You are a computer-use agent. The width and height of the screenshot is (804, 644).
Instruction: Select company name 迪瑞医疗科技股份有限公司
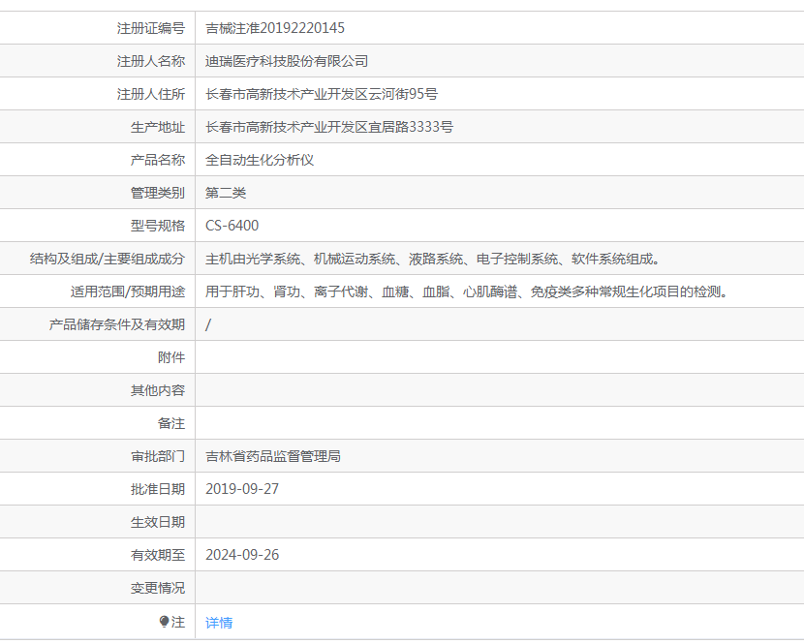tap(287, 61)
